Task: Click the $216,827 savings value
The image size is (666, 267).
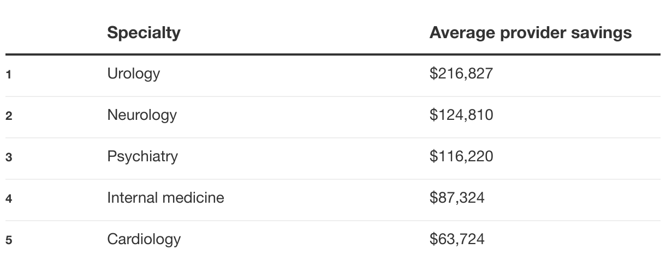Action: (461, 73)
